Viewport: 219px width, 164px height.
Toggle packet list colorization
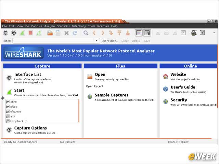[x=139, y=33]
